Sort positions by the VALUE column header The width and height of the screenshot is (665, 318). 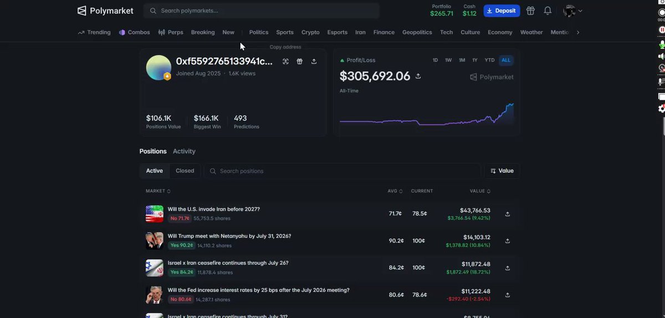pyautogui.click(x=479, y=191)
